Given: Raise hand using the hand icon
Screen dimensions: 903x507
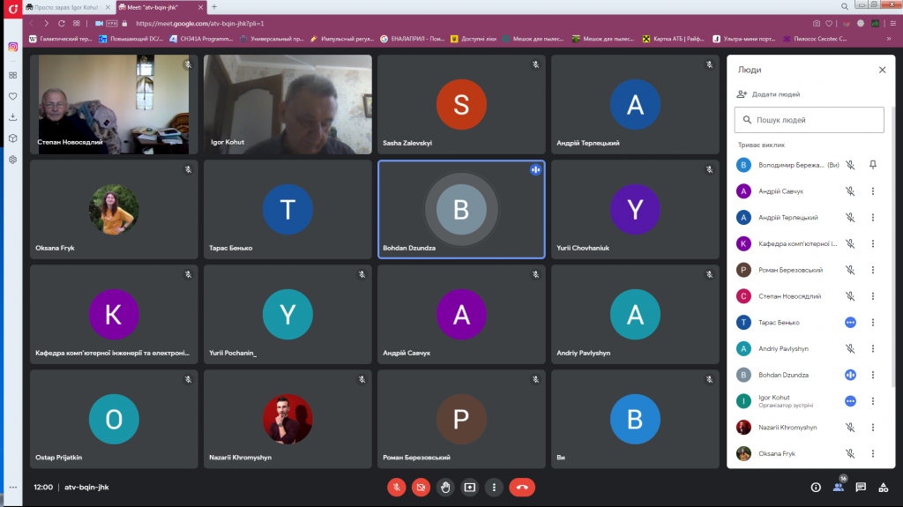Looking at the screenshot, I should 446,487.
